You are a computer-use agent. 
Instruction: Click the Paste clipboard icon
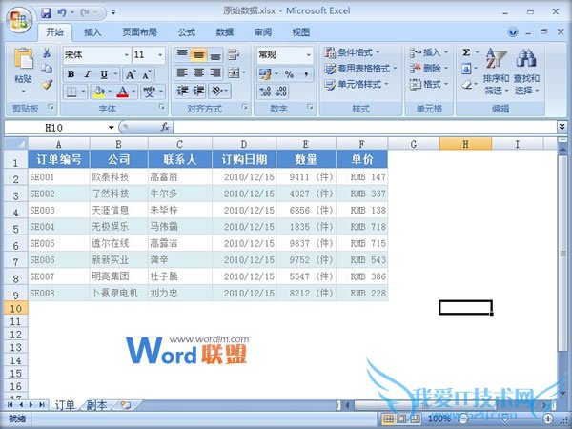[23, 59]
